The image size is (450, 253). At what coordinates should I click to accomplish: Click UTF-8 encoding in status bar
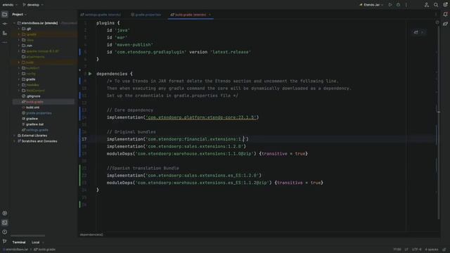click(x=416, y=249)
